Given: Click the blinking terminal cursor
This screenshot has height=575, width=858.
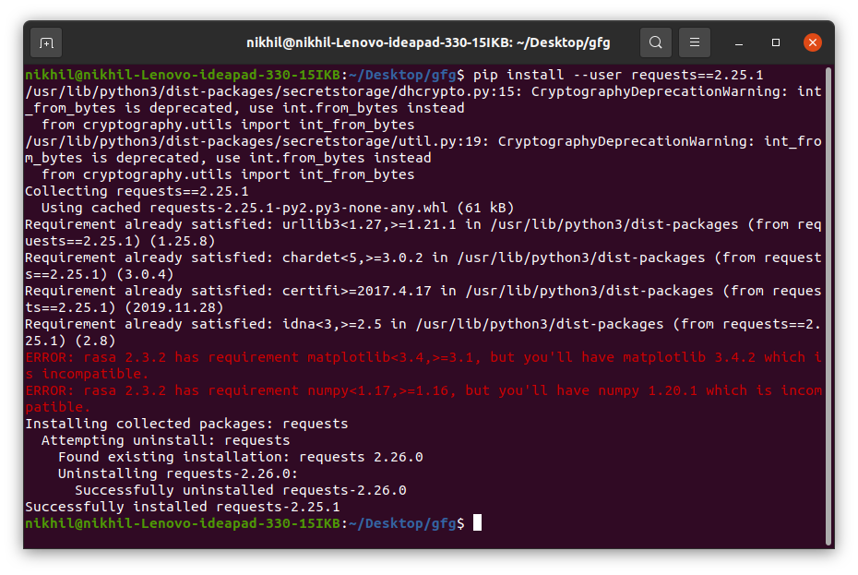Looking at the screenshot, I should point(476,522).
